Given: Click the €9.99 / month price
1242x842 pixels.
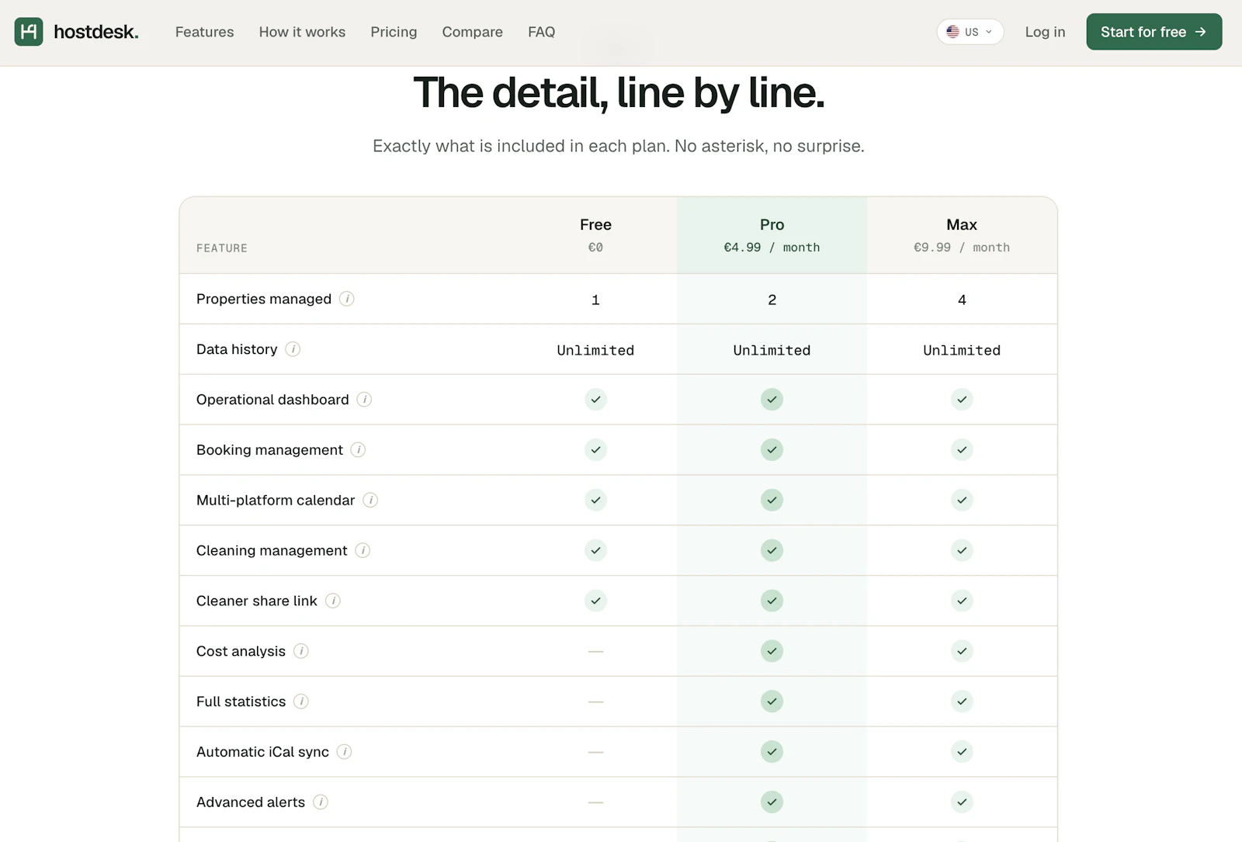Looking at the screenshot, I should click(x=962, y=248).
